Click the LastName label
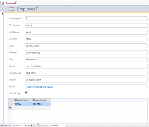 tap(14, 32)
